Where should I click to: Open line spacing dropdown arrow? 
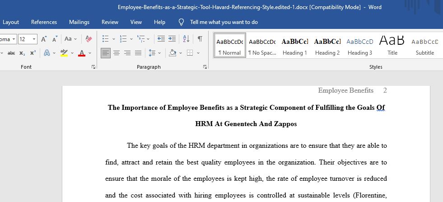[x=159, y=53]
